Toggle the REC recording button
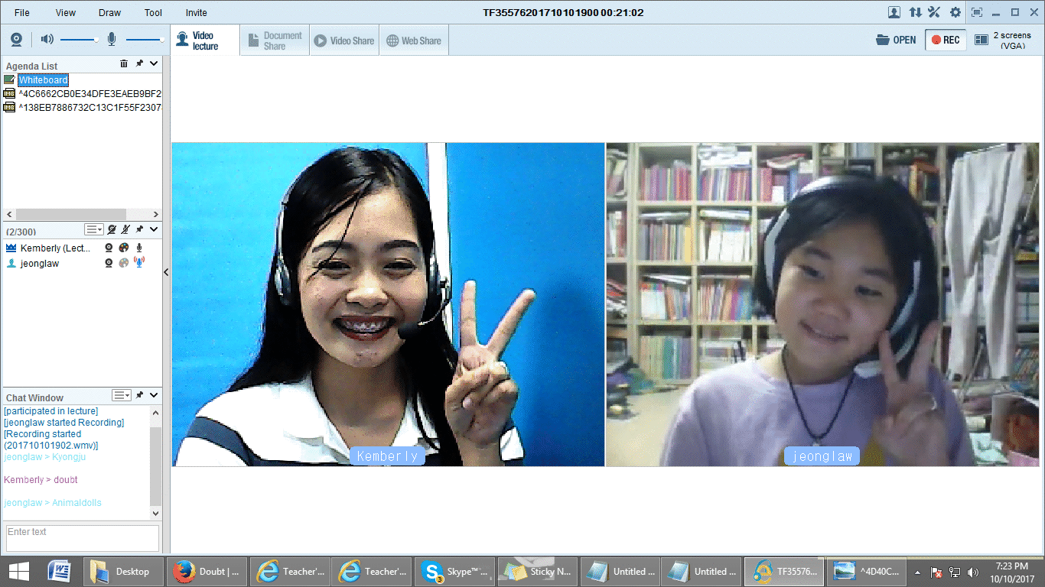1045x587 pixels. tap(946, 40)
